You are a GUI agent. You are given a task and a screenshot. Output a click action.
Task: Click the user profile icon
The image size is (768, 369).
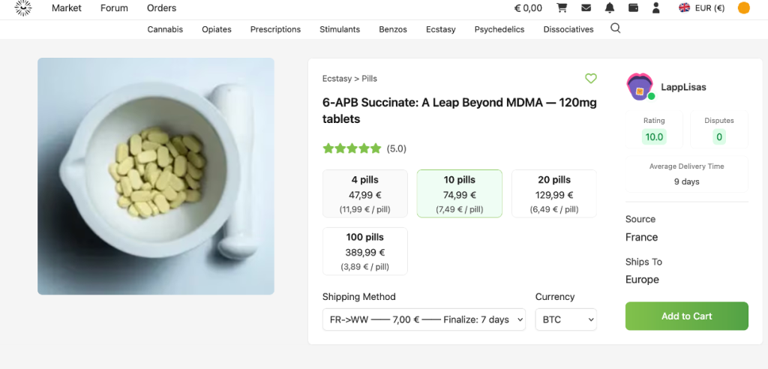656,8
